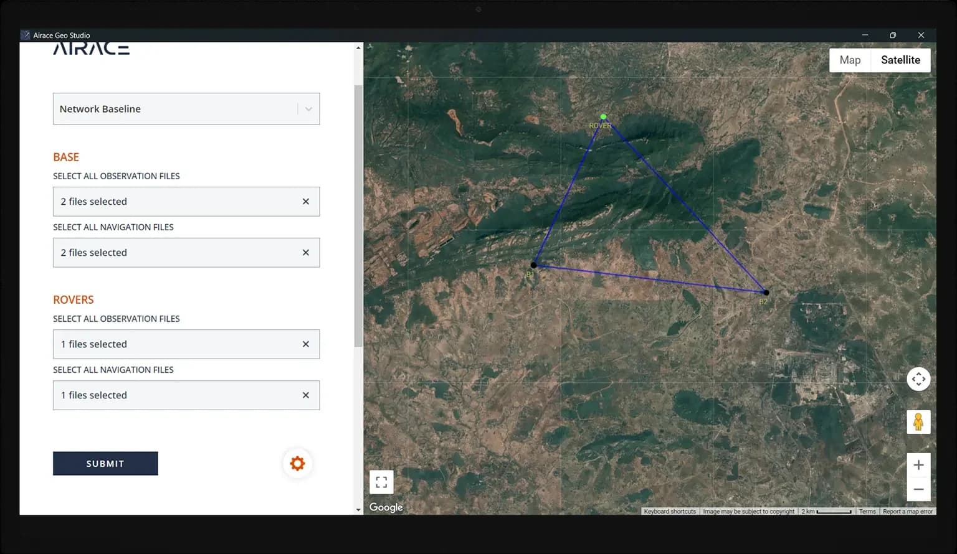Click the 2 km map scale control

[826, 512]
